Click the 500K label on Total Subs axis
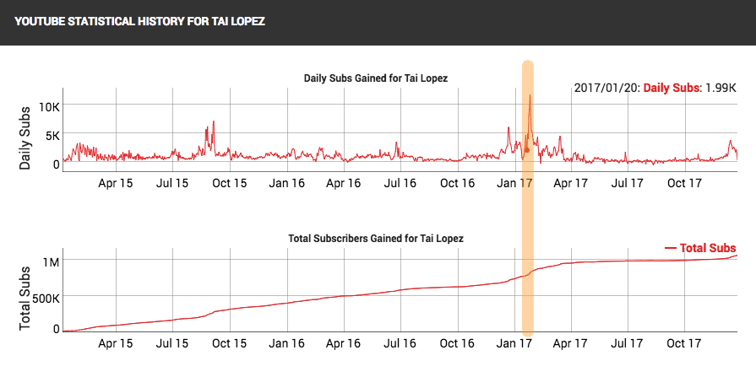 coord(45,299)
